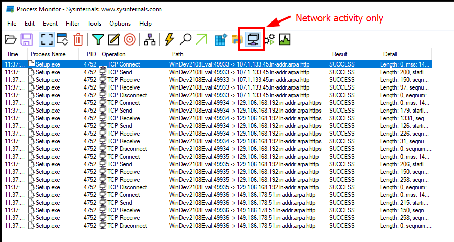Screen dimensions: 454x242
Task: Click Setup.exe process icon in TCP Disconnect 49934 row
Action: pos(32,149)
